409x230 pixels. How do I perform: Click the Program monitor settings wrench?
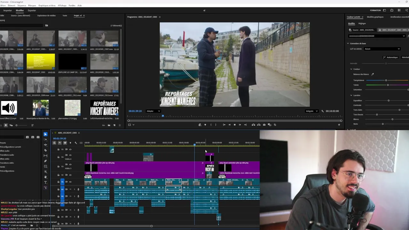pyautogui.click(x=322, y=111)
